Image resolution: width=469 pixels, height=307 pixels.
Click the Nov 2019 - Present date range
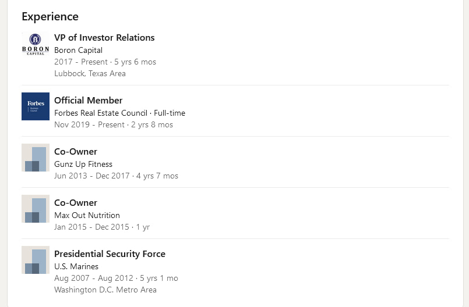click(x=89, y=124)
